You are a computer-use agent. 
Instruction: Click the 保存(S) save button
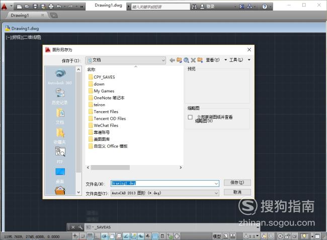coord(237,183)
